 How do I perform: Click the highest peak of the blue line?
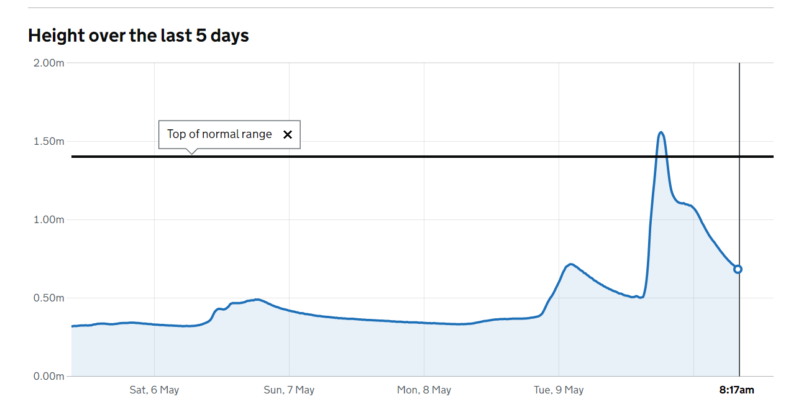pyautogui.click(x=661, y=132)
